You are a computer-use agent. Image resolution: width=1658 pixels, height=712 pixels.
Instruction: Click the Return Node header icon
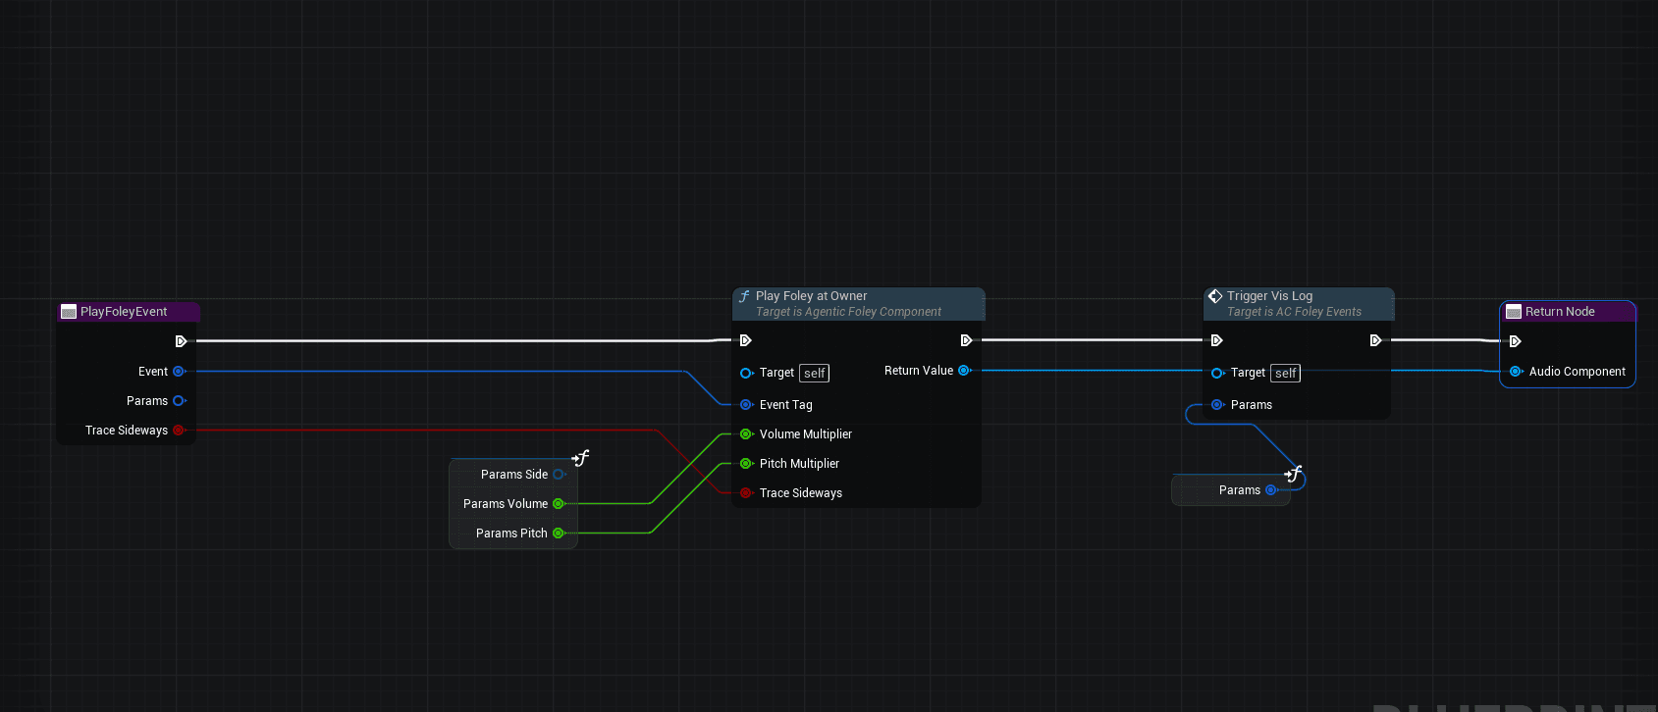click(1514, 312)
